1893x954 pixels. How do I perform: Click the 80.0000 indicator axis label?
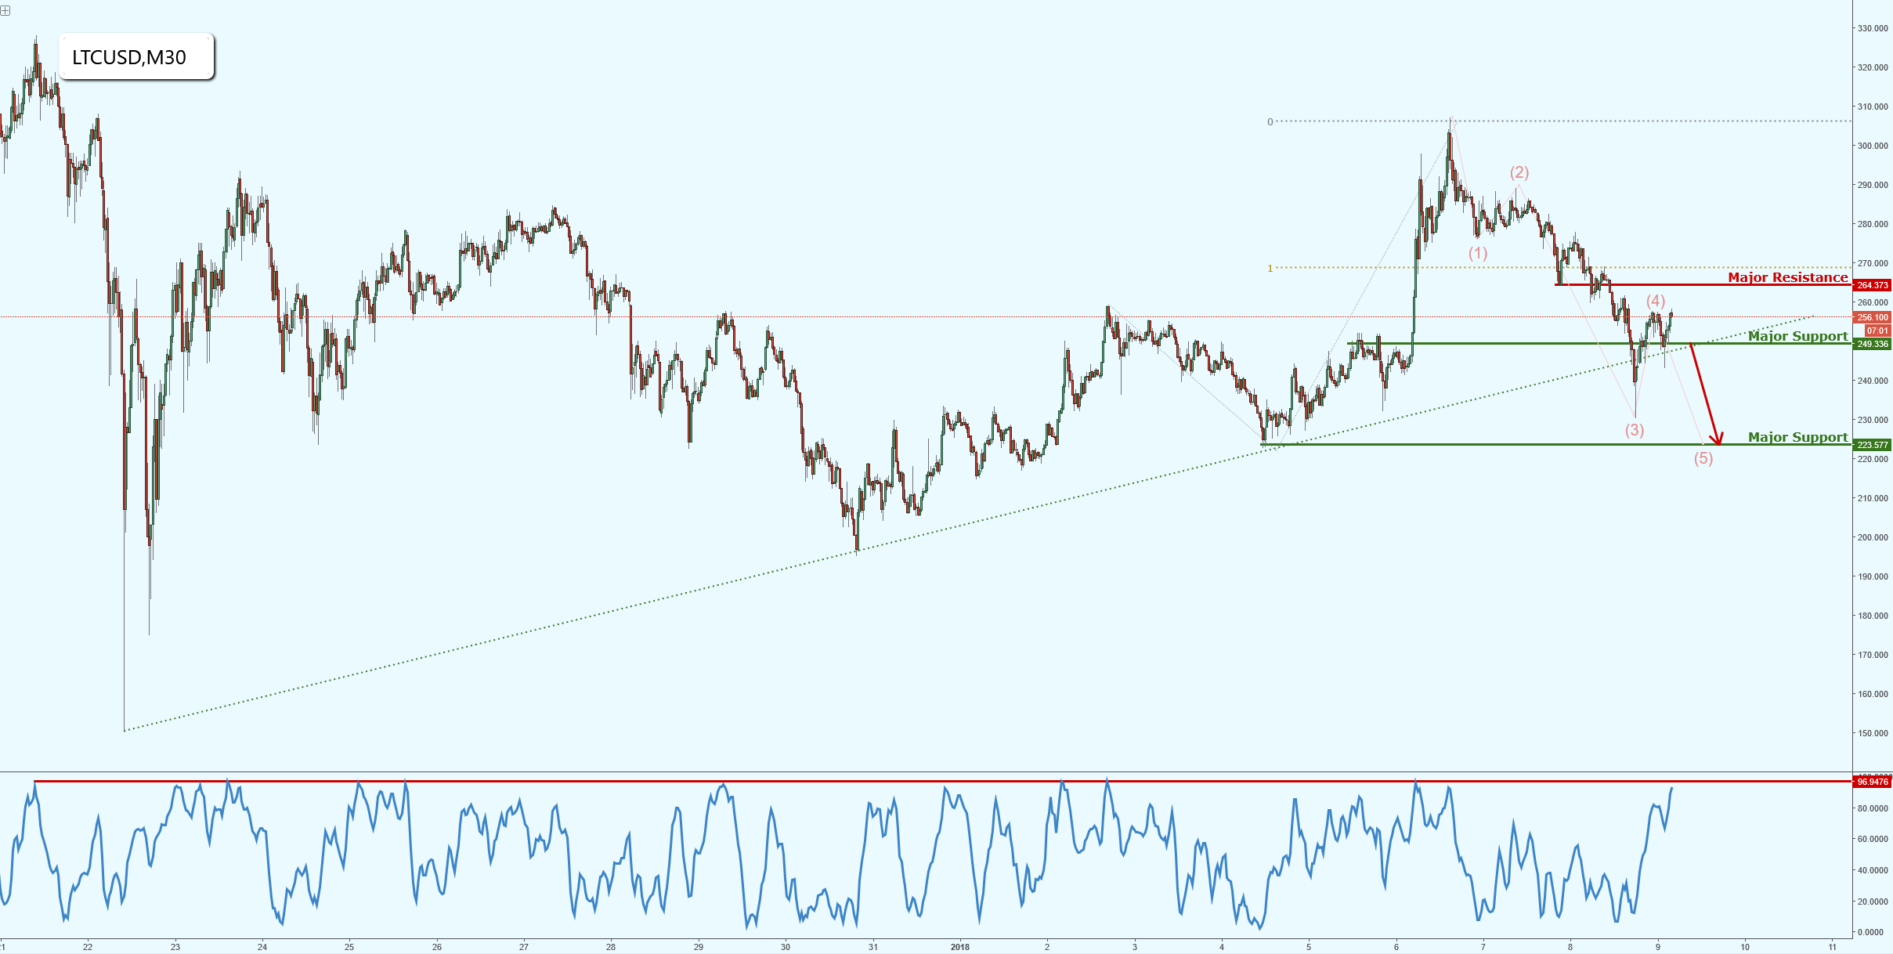click(x=1873, y=808)
